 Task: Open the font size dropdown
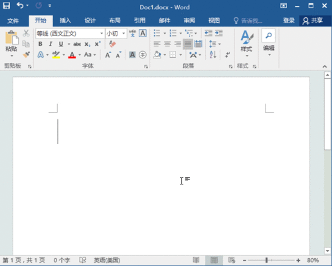124,33
